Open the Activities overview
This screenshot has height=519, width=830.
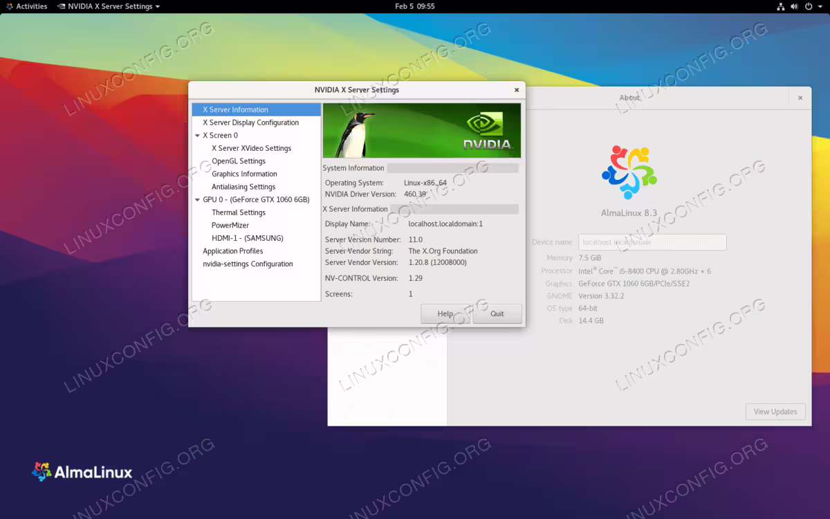tap(26, 6)
